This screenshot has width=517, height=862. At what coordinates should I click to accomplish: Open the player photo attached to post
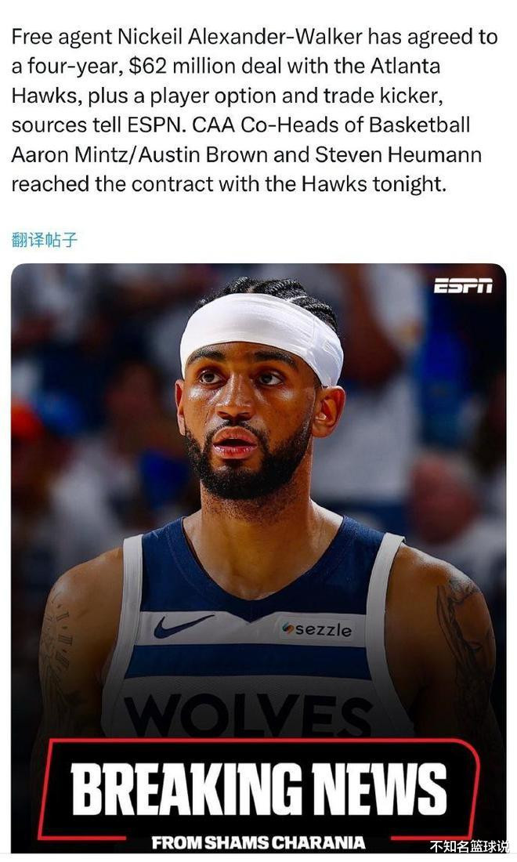258,558
